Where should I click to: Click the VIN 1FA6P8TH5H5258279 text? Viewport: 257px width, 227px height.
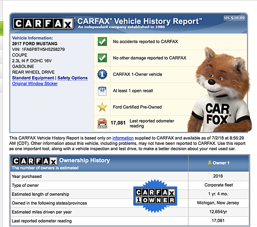(39, 50)
